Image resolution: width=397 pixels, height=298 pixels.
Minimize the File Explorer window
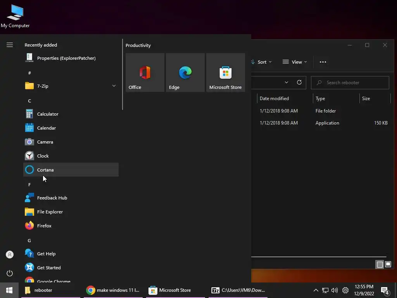[x=350, y=45]
